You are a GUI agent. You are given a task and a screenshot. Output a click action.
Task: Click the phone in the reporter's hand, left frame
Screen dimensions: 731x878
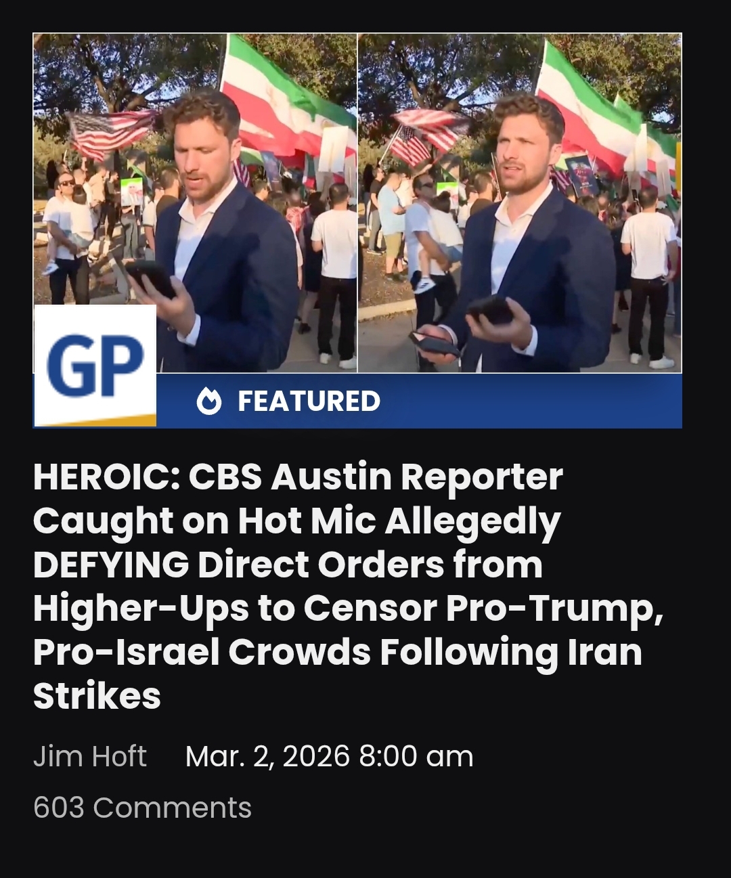pyautogui.click(x=150, y=276)
